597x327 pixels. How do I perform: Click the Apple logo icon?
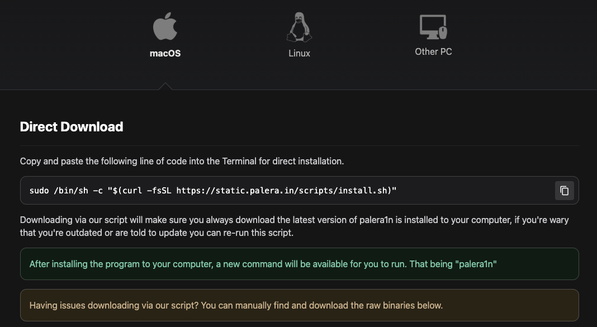click(x=165, y=26)
